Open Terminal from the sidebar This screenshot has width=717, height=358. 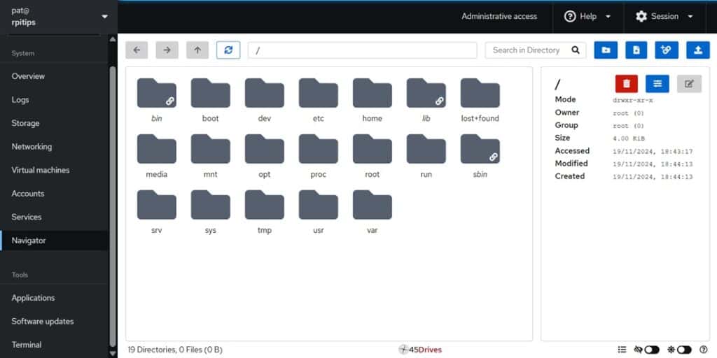tap(27, 345)
